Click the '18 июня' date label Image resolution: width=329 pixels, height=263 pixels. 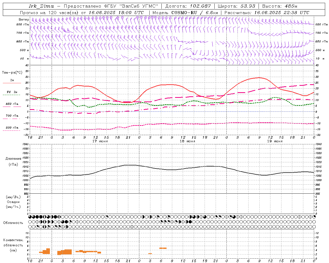tap(187, 141)
